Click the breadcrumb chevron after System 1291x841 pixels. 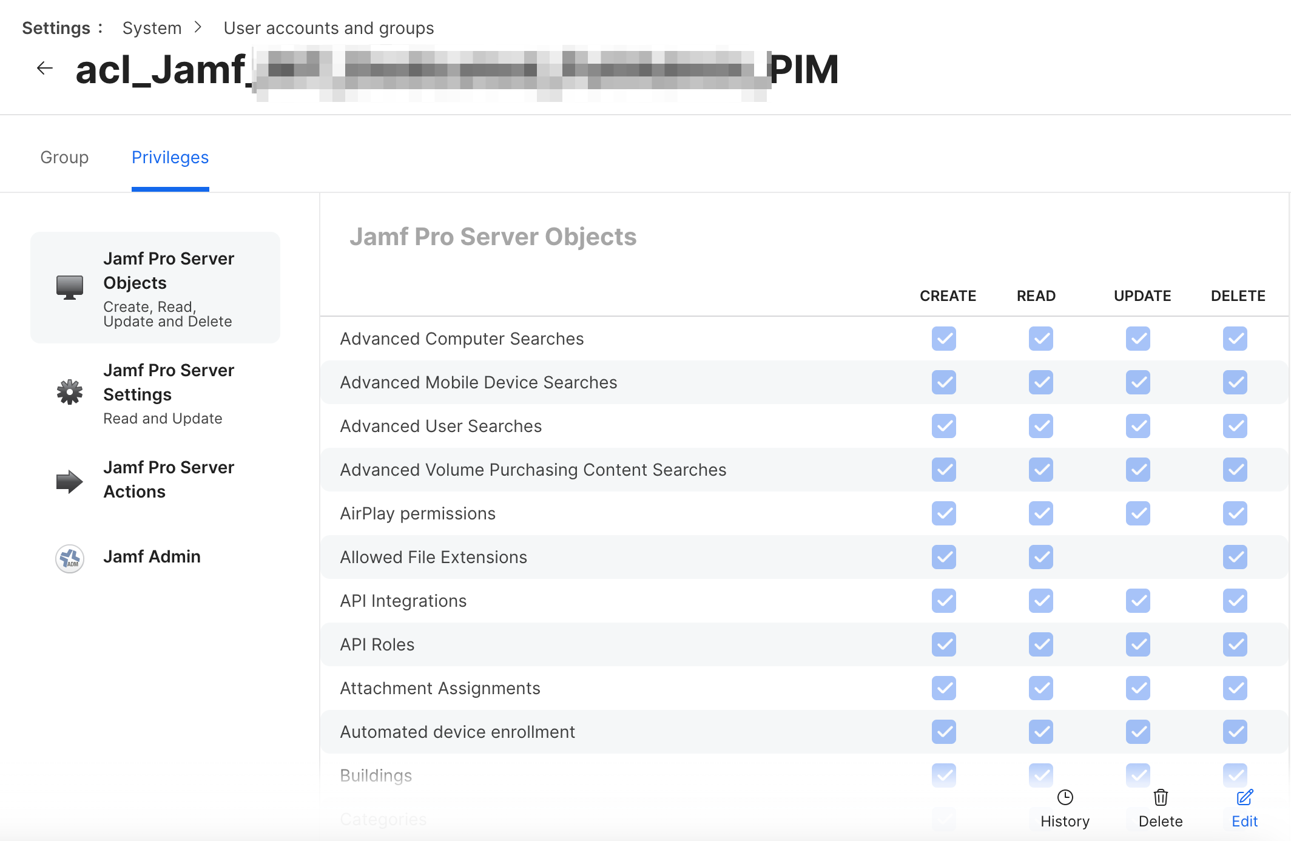[198, 27]
